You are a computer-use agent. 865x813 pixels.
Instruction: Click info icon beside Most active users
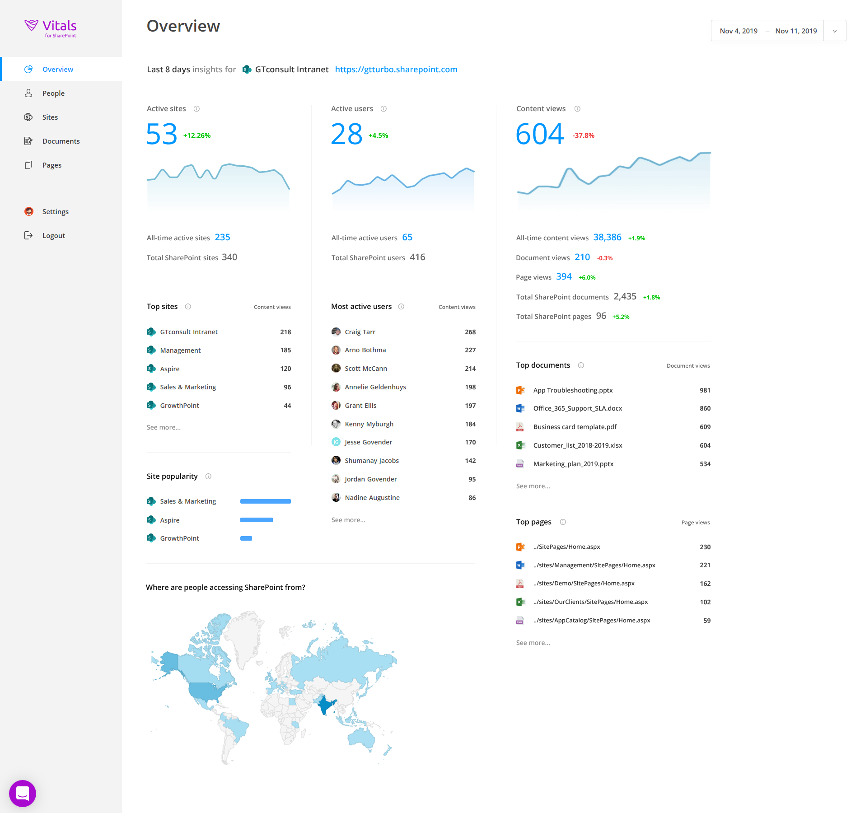pos(401,307)
